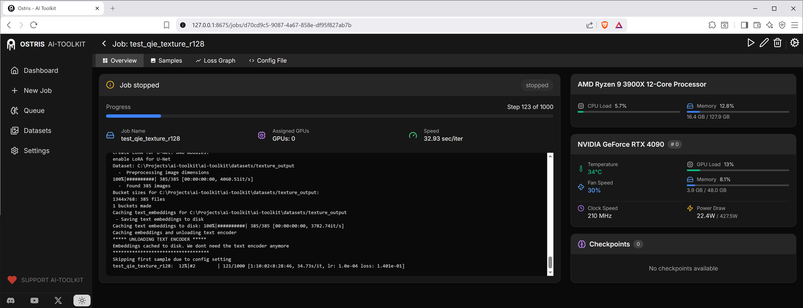The width and height of the screenshot is (803, 308).
Task: Click the 'Step 123 of 1000' text
Action: tap(530, 107)
